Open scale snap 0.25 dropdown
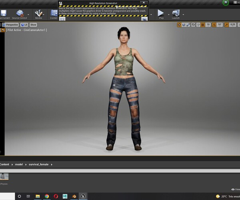 [x=233, y=25]
